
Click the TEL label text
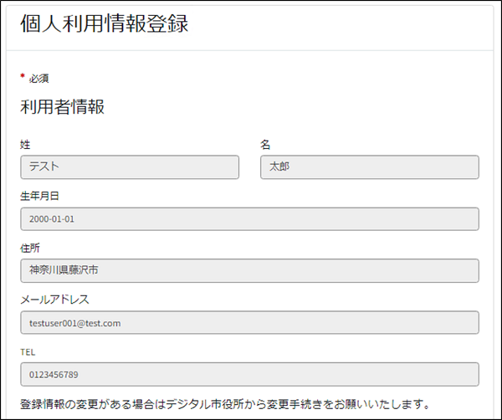(x=28, y=352)
